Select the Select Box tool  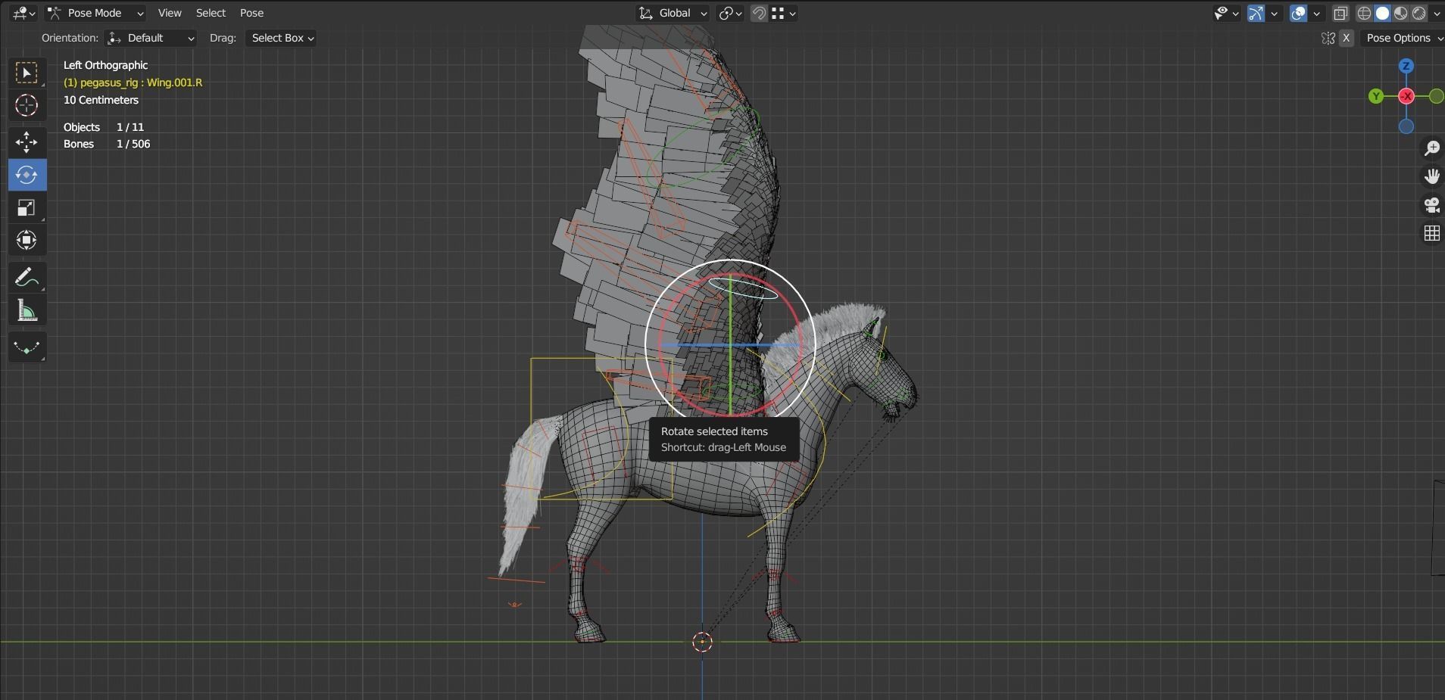click(x=27, y=73)
